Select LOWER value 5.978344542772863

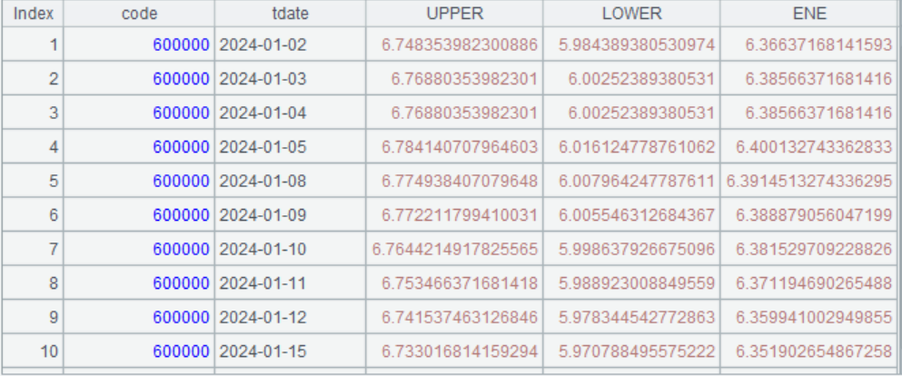tap(631, 317)
